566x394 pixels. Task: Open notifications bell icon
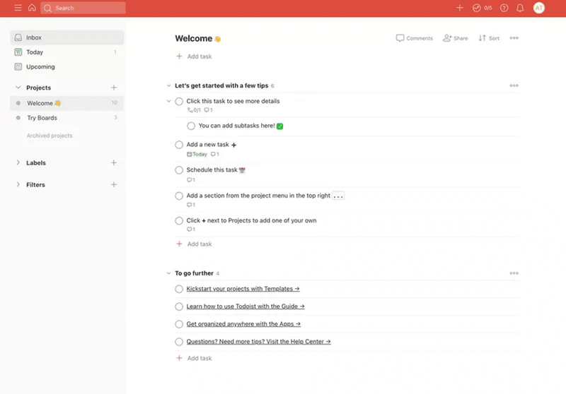[521, 8]
